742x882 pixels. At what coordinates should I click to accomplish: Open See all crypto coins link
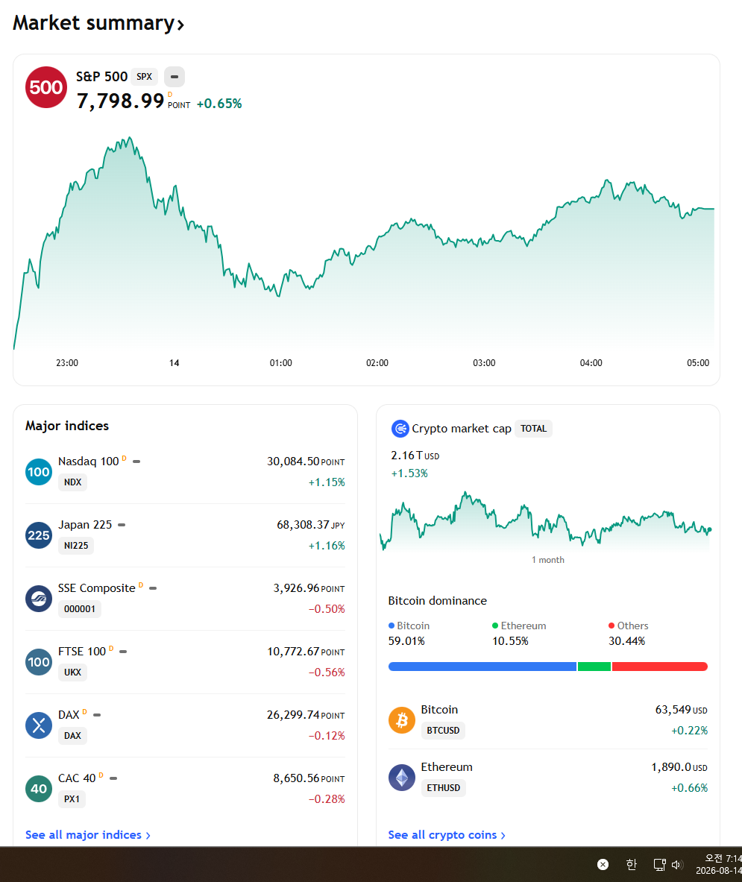[x=447, y=835]
